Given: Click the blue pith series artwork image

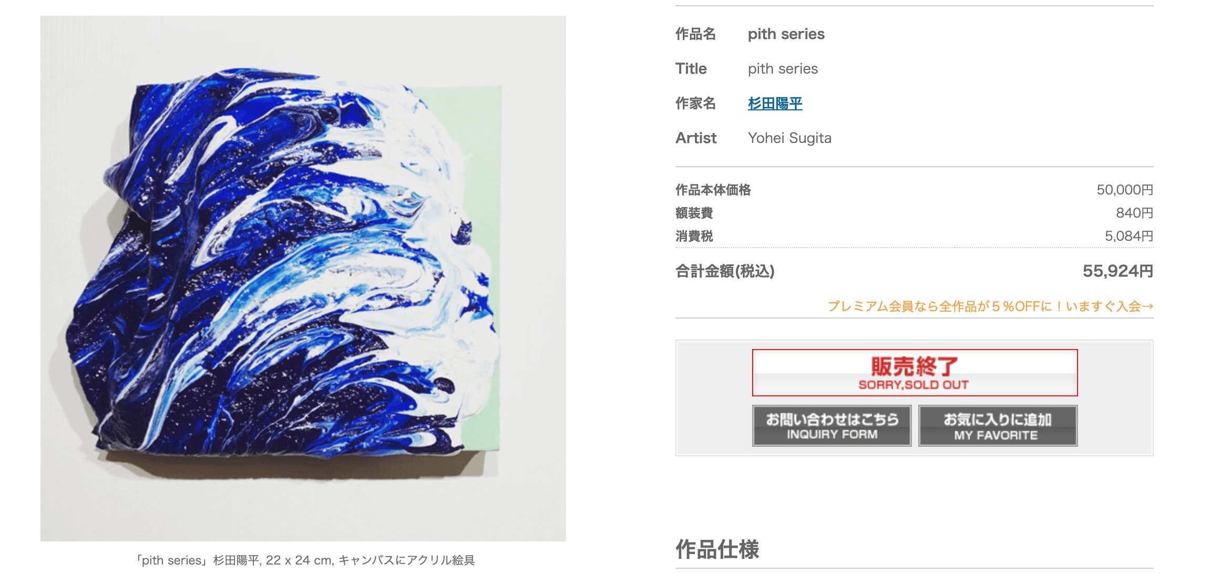Looking at the screenshot, I should pyautogui.click(x=303, y=279).
